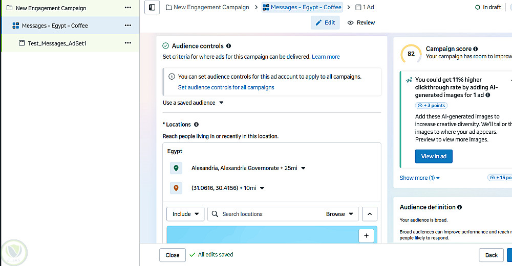Click the View in ad button

[434, 156]
